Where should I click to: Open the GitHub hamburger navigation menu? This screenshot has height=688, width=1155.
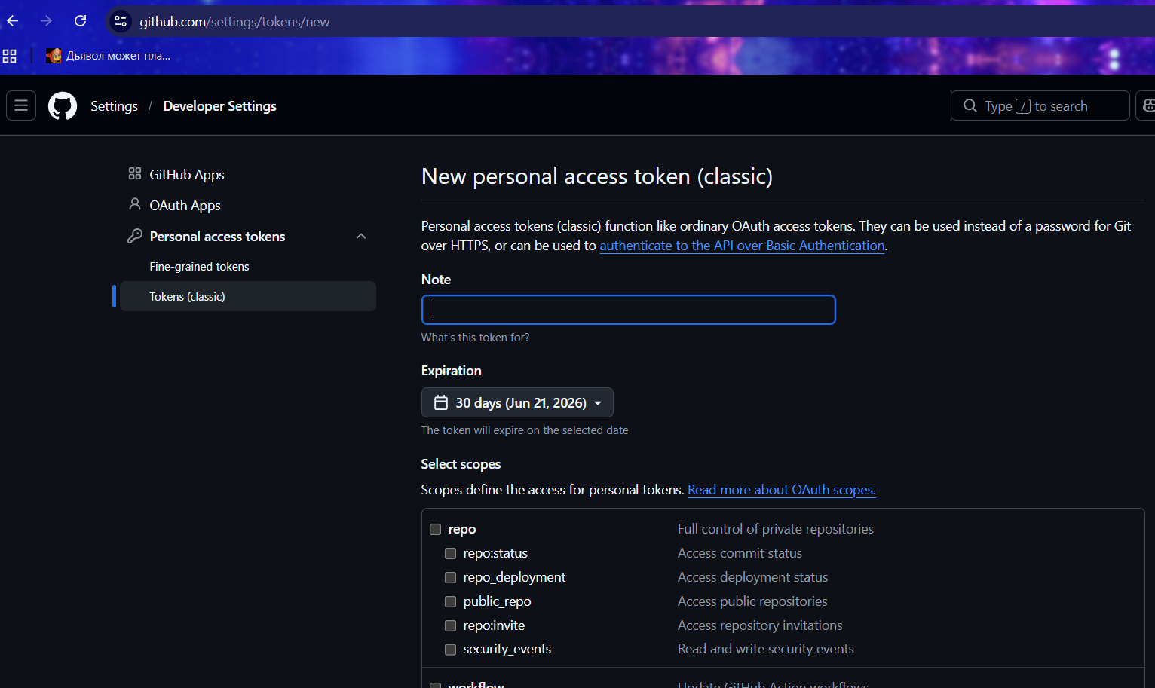pyautogui.click(x=21, y=105)
